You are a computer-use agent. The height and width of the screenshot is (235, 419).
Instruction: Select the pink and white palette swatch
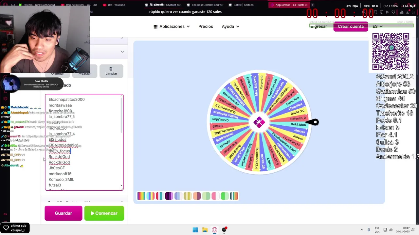(215, 196)
